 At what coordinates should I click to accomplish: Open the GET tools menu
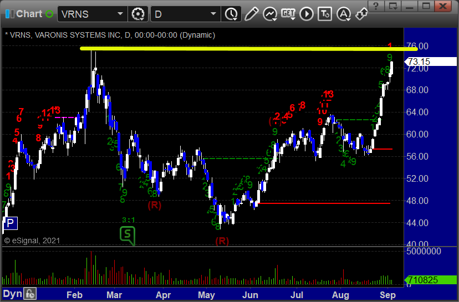(288, 14)
